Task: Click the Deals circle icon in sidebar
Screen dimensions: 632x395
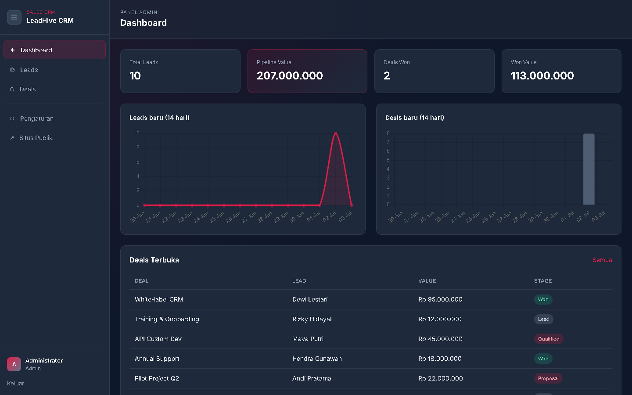Action: [x=12, y=89]
